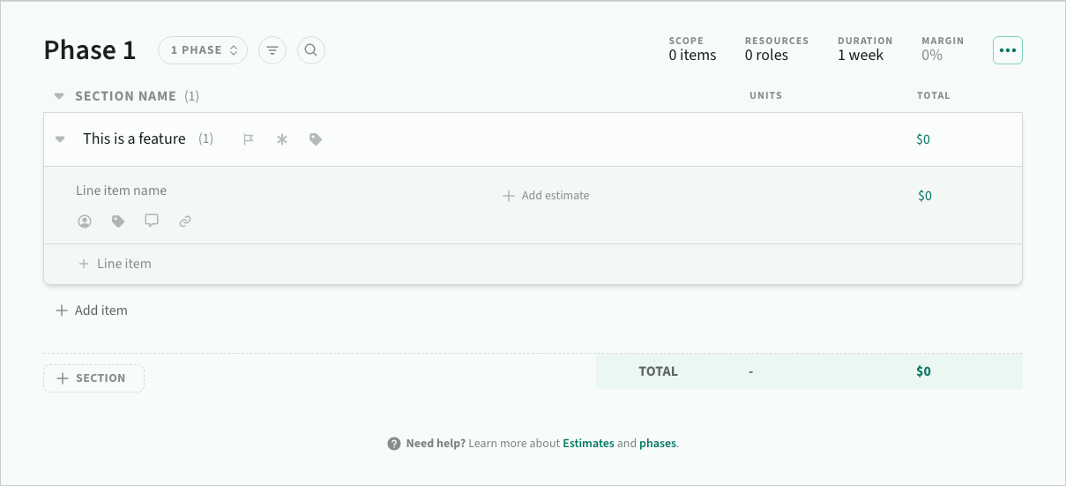Collapse the SECTION NAME group arrow
The width and height of the screenshot is (1066, 486).
pos(59,96)
